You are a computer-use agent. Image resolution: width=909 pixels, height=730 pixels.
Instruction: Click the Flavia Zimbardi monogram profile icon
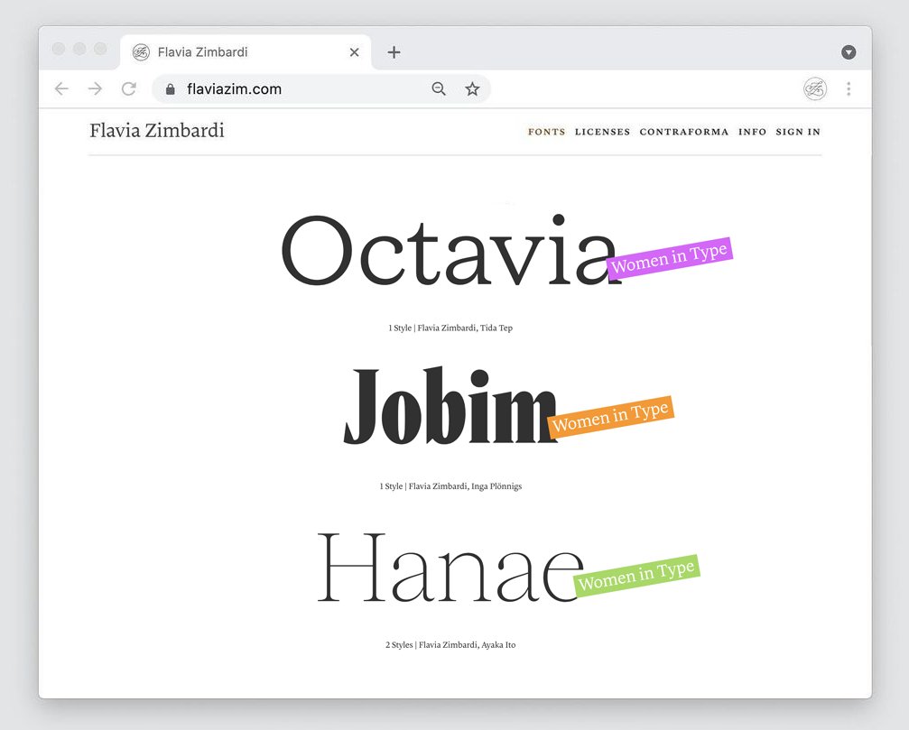814,88
